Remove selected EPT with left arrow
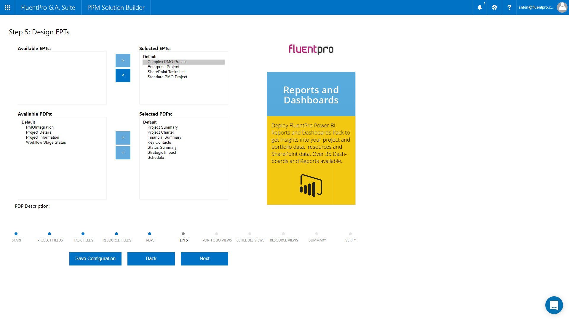This screenshot has height=320, width=569. click(x=123, y=75)
